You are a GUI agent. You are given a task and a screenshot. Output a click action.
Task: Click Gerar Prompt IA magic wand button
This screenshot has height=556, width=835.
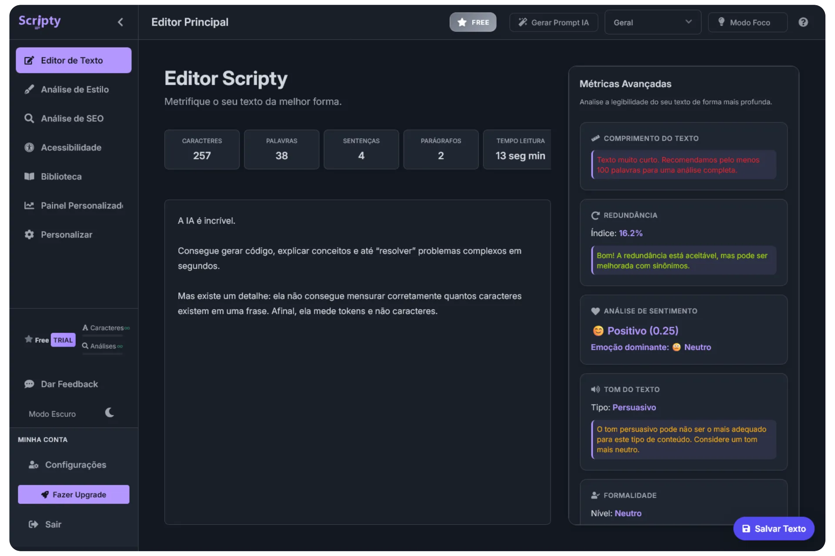click(553, 22)
